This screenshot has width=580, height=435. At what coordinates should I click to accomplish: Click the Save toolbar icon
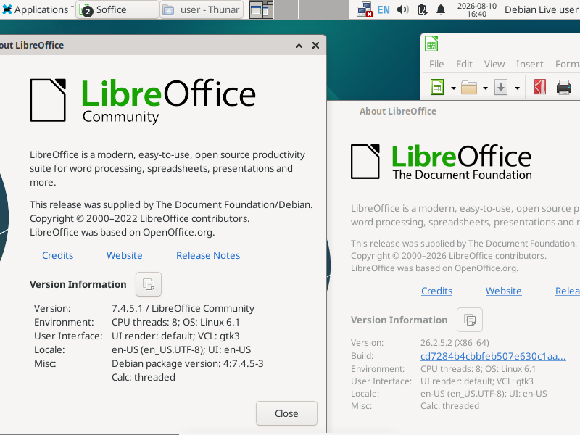501,88
